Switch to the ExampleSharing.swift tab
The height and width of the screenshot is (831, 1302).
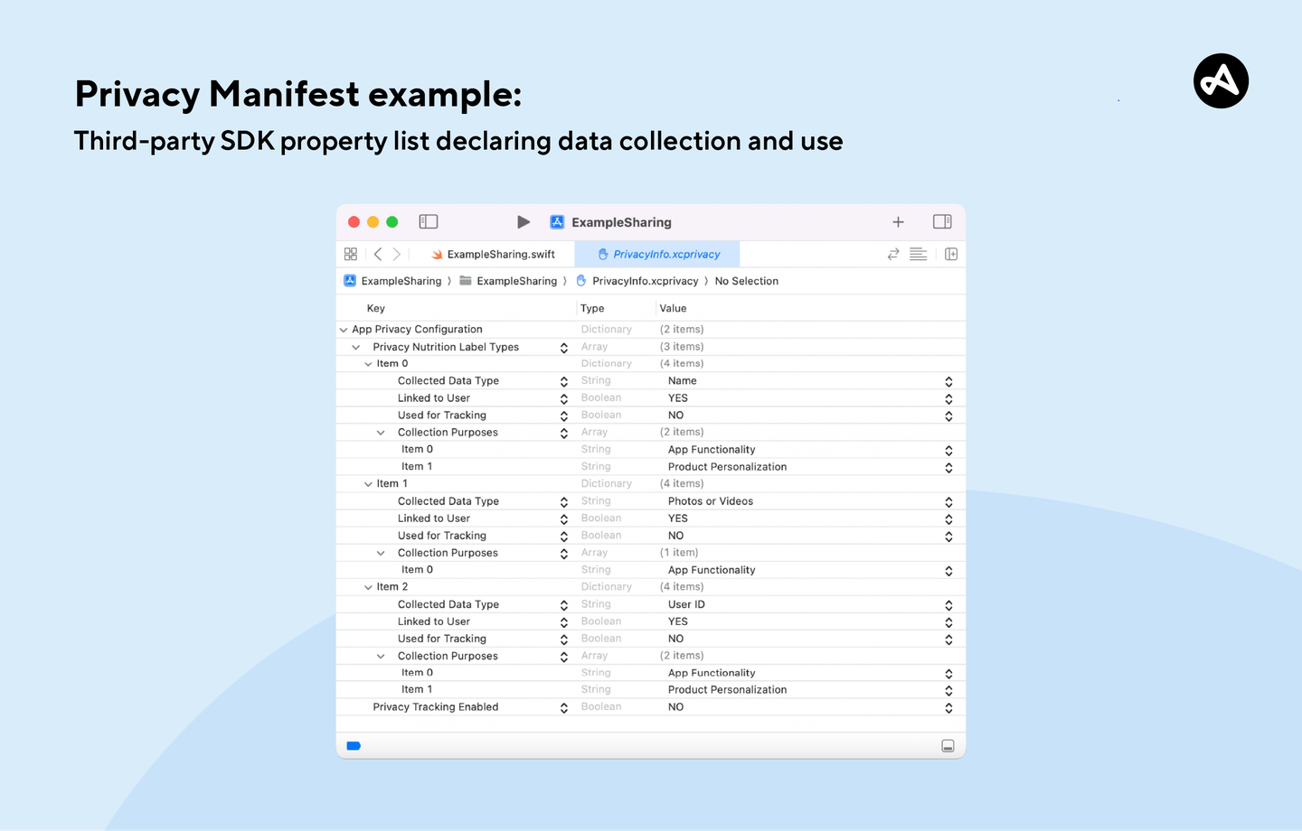(x=494, y=254)
